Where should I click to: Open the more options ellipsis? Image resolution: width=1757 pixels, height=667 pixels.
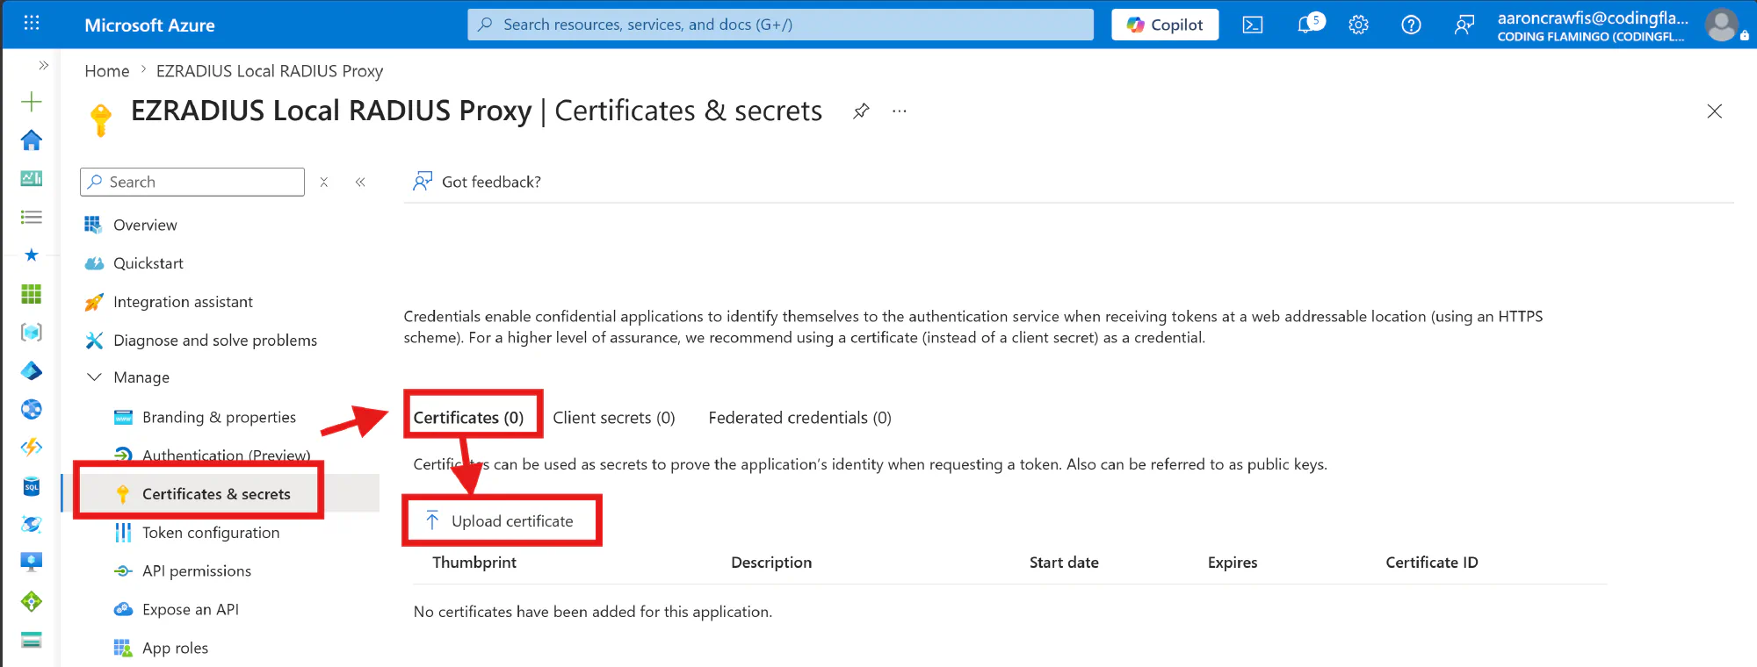coord(899,111)
